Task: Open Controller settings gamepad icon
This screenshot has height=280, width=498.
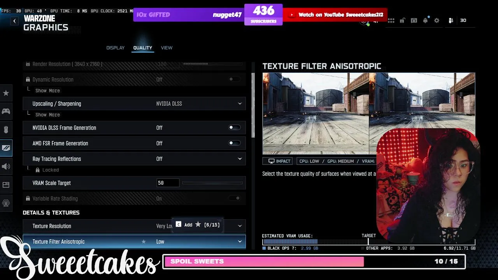Action: tap(6, 111)
